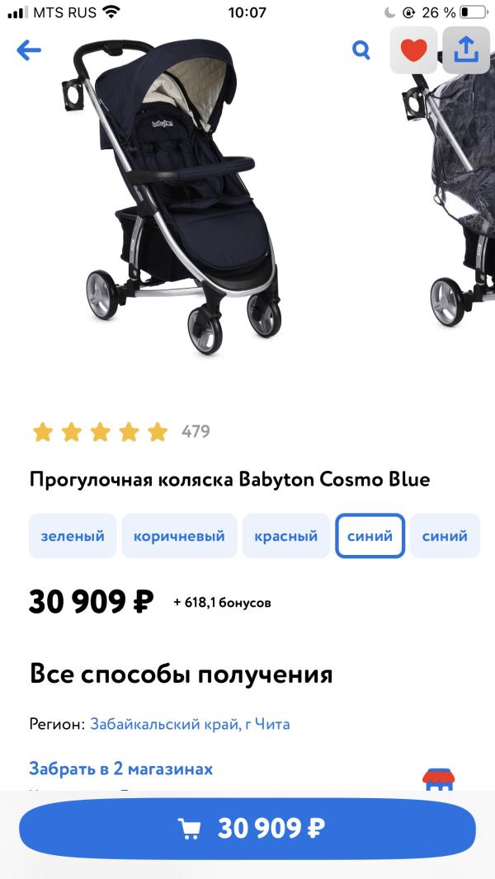Screen dimensions: 495x879
Task: Open search with the magnifier icon
Action: pyautogui.click(x=361, y=51)
